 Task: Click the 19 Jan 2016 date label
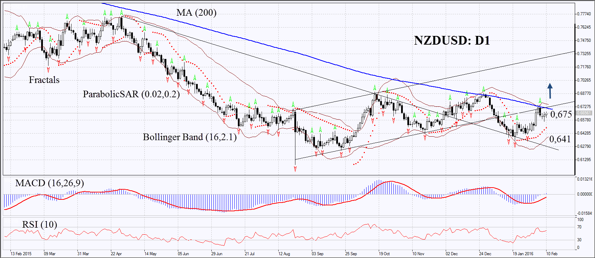pos(523,253)
